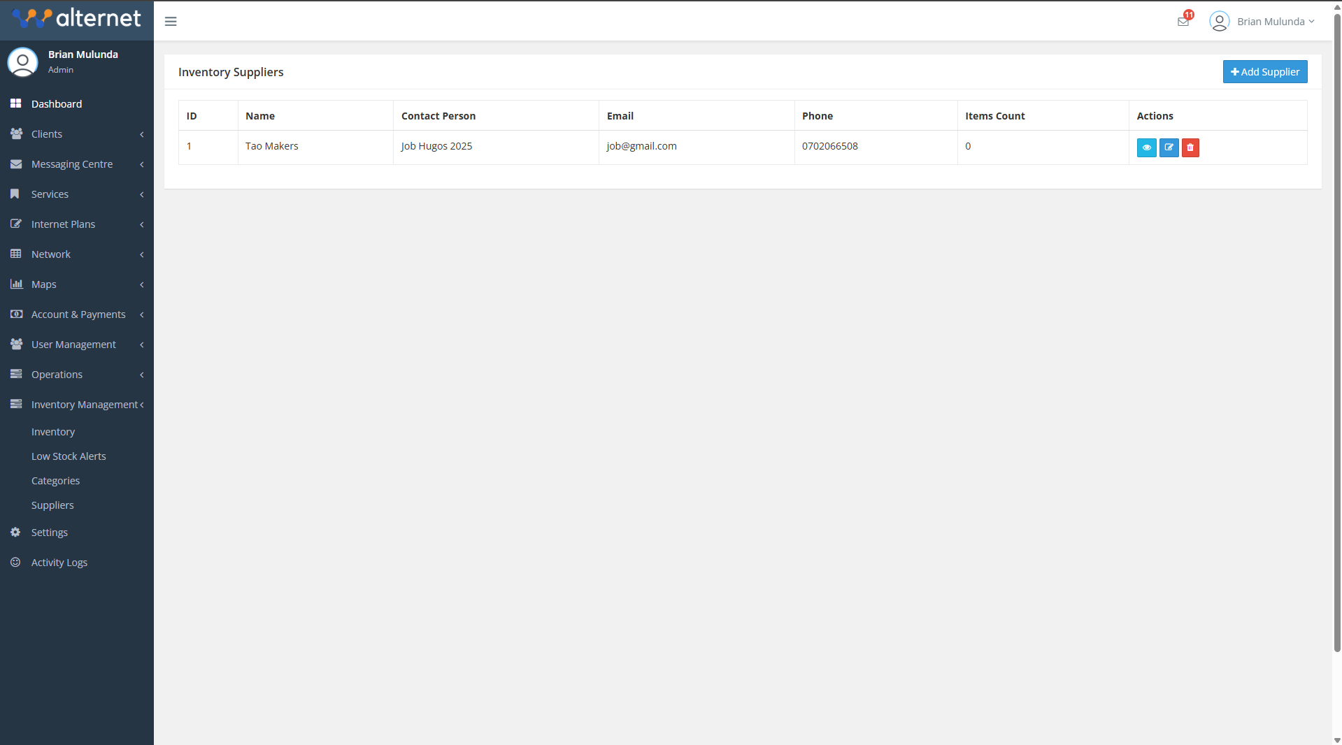Edit the Tao Makers supplier entry
The height and width of the screenshot is (745, 1342).
coord(1169,147)
